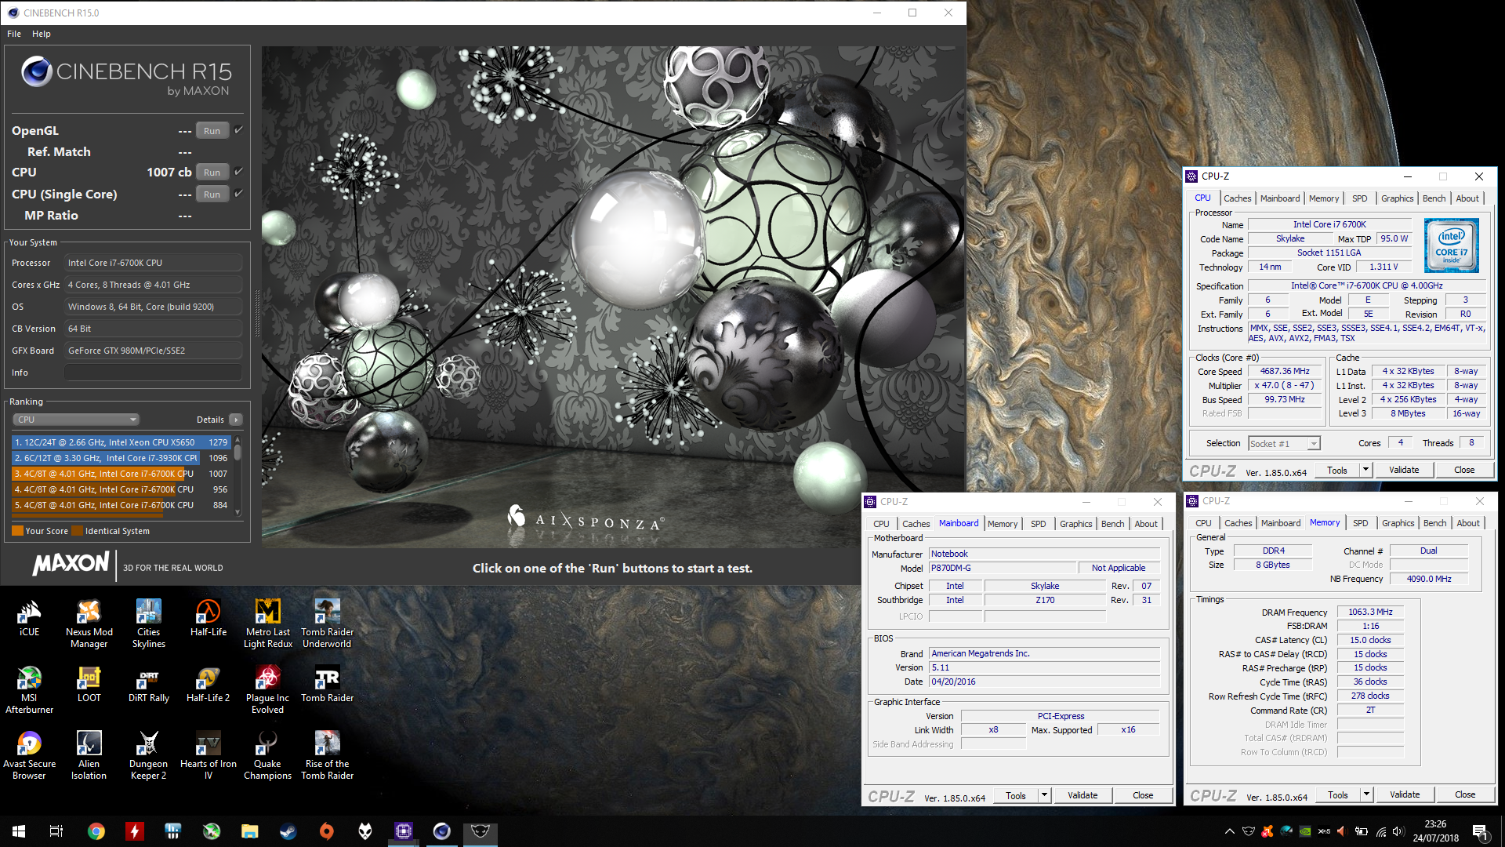Image resolution: width=1505 pixels, height=847 pixels.
Task: Click the empty Info input field
Action: click(153, 373)
